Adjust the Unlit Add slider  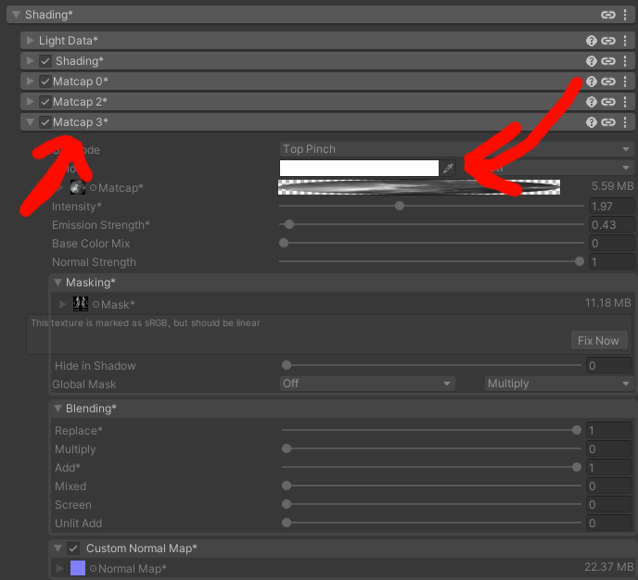click(x=431, y=523)
